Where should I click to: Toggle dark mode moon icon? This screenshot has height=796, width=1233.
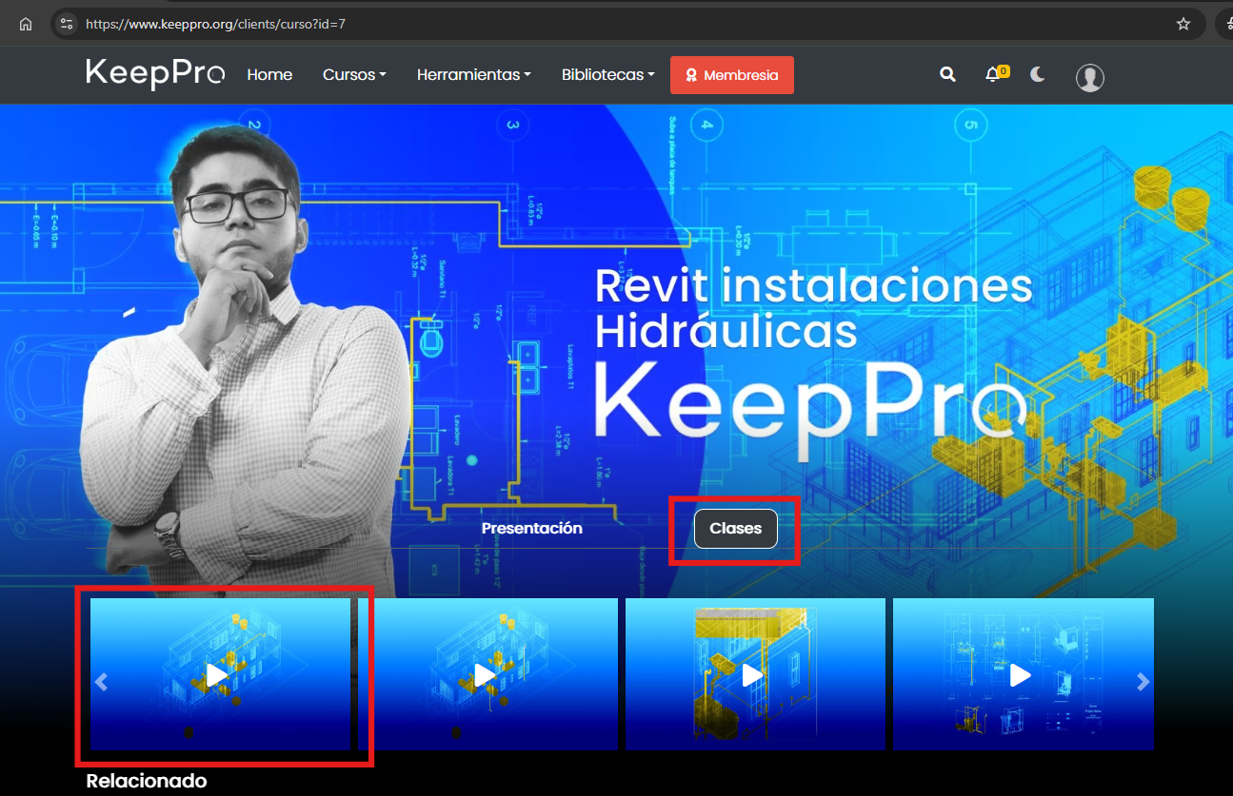click(1038, 74)
